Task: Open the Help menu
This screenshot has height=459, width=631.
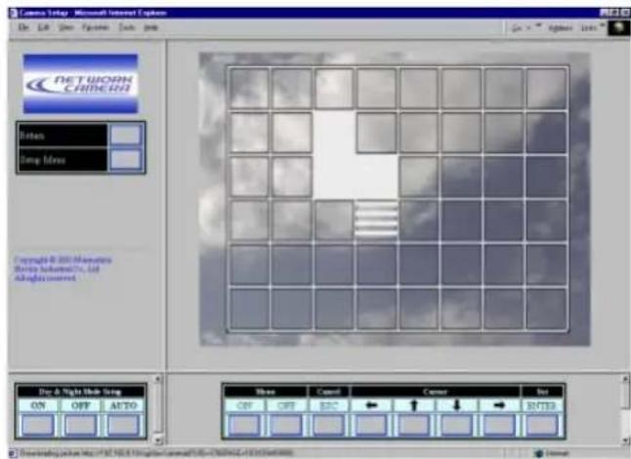Action: [150, 27]
